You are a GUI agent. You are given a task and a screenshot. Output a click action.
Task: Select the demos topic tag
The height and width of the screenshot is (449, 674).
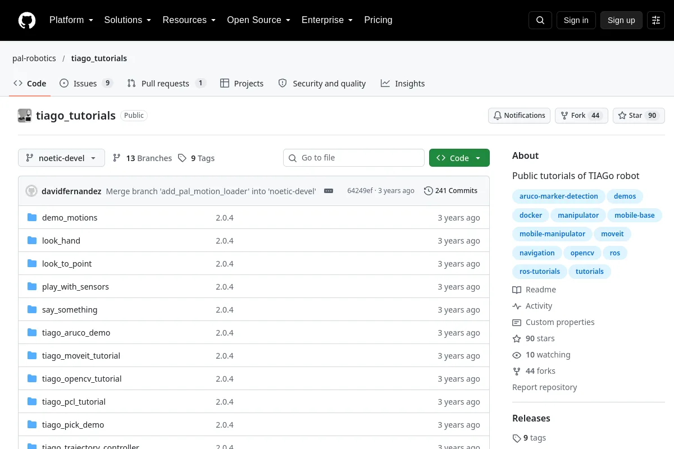pos(625,196)
